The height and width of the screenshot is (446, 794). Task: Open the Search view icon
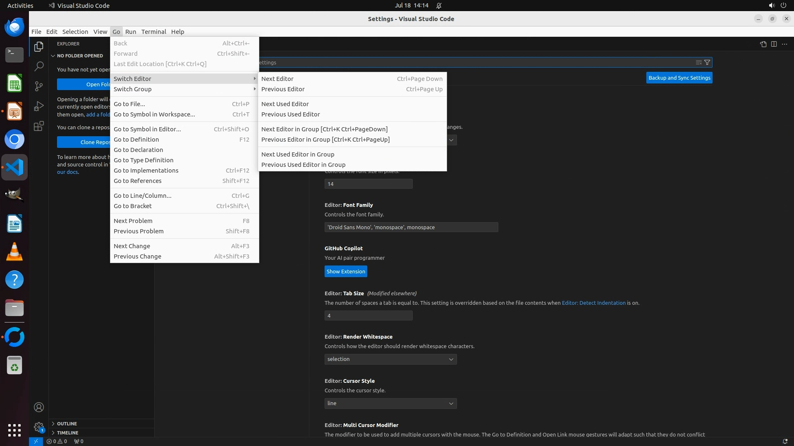(x=38, y=66)
